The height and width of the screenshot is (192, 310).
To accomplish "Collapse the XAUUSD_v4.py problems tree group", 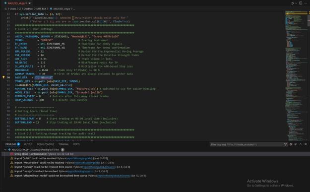I will pyautogui.click(x=5, y=150).
